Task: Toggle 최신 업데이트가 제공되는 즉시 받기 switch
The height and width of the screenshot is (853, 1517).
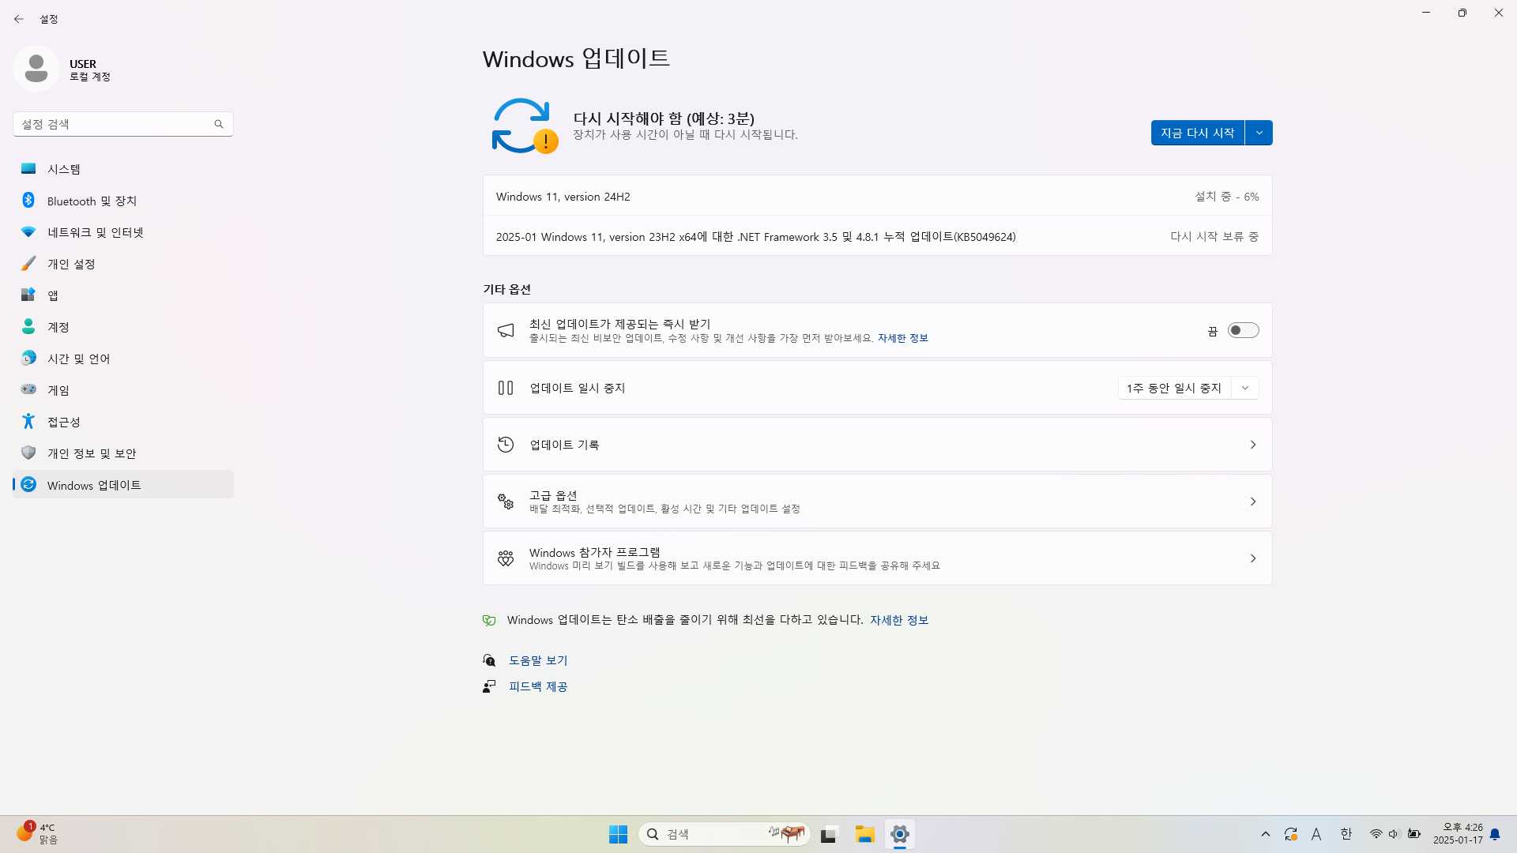Action: coord(1243,330)
